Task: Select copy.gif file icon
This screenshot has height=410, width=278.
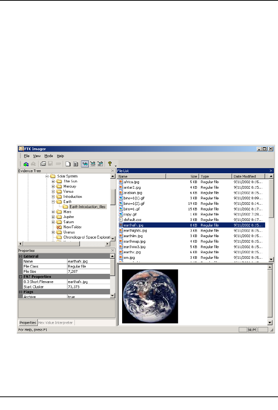Action: click(x=121, y=214)
